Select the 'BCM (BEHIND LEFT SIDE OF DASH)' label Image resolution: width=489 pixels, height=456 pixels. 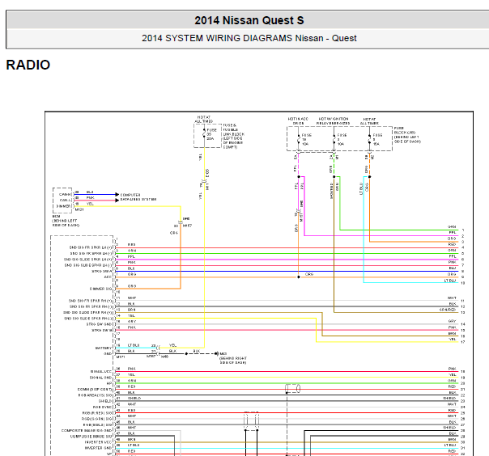click(66, 221)
